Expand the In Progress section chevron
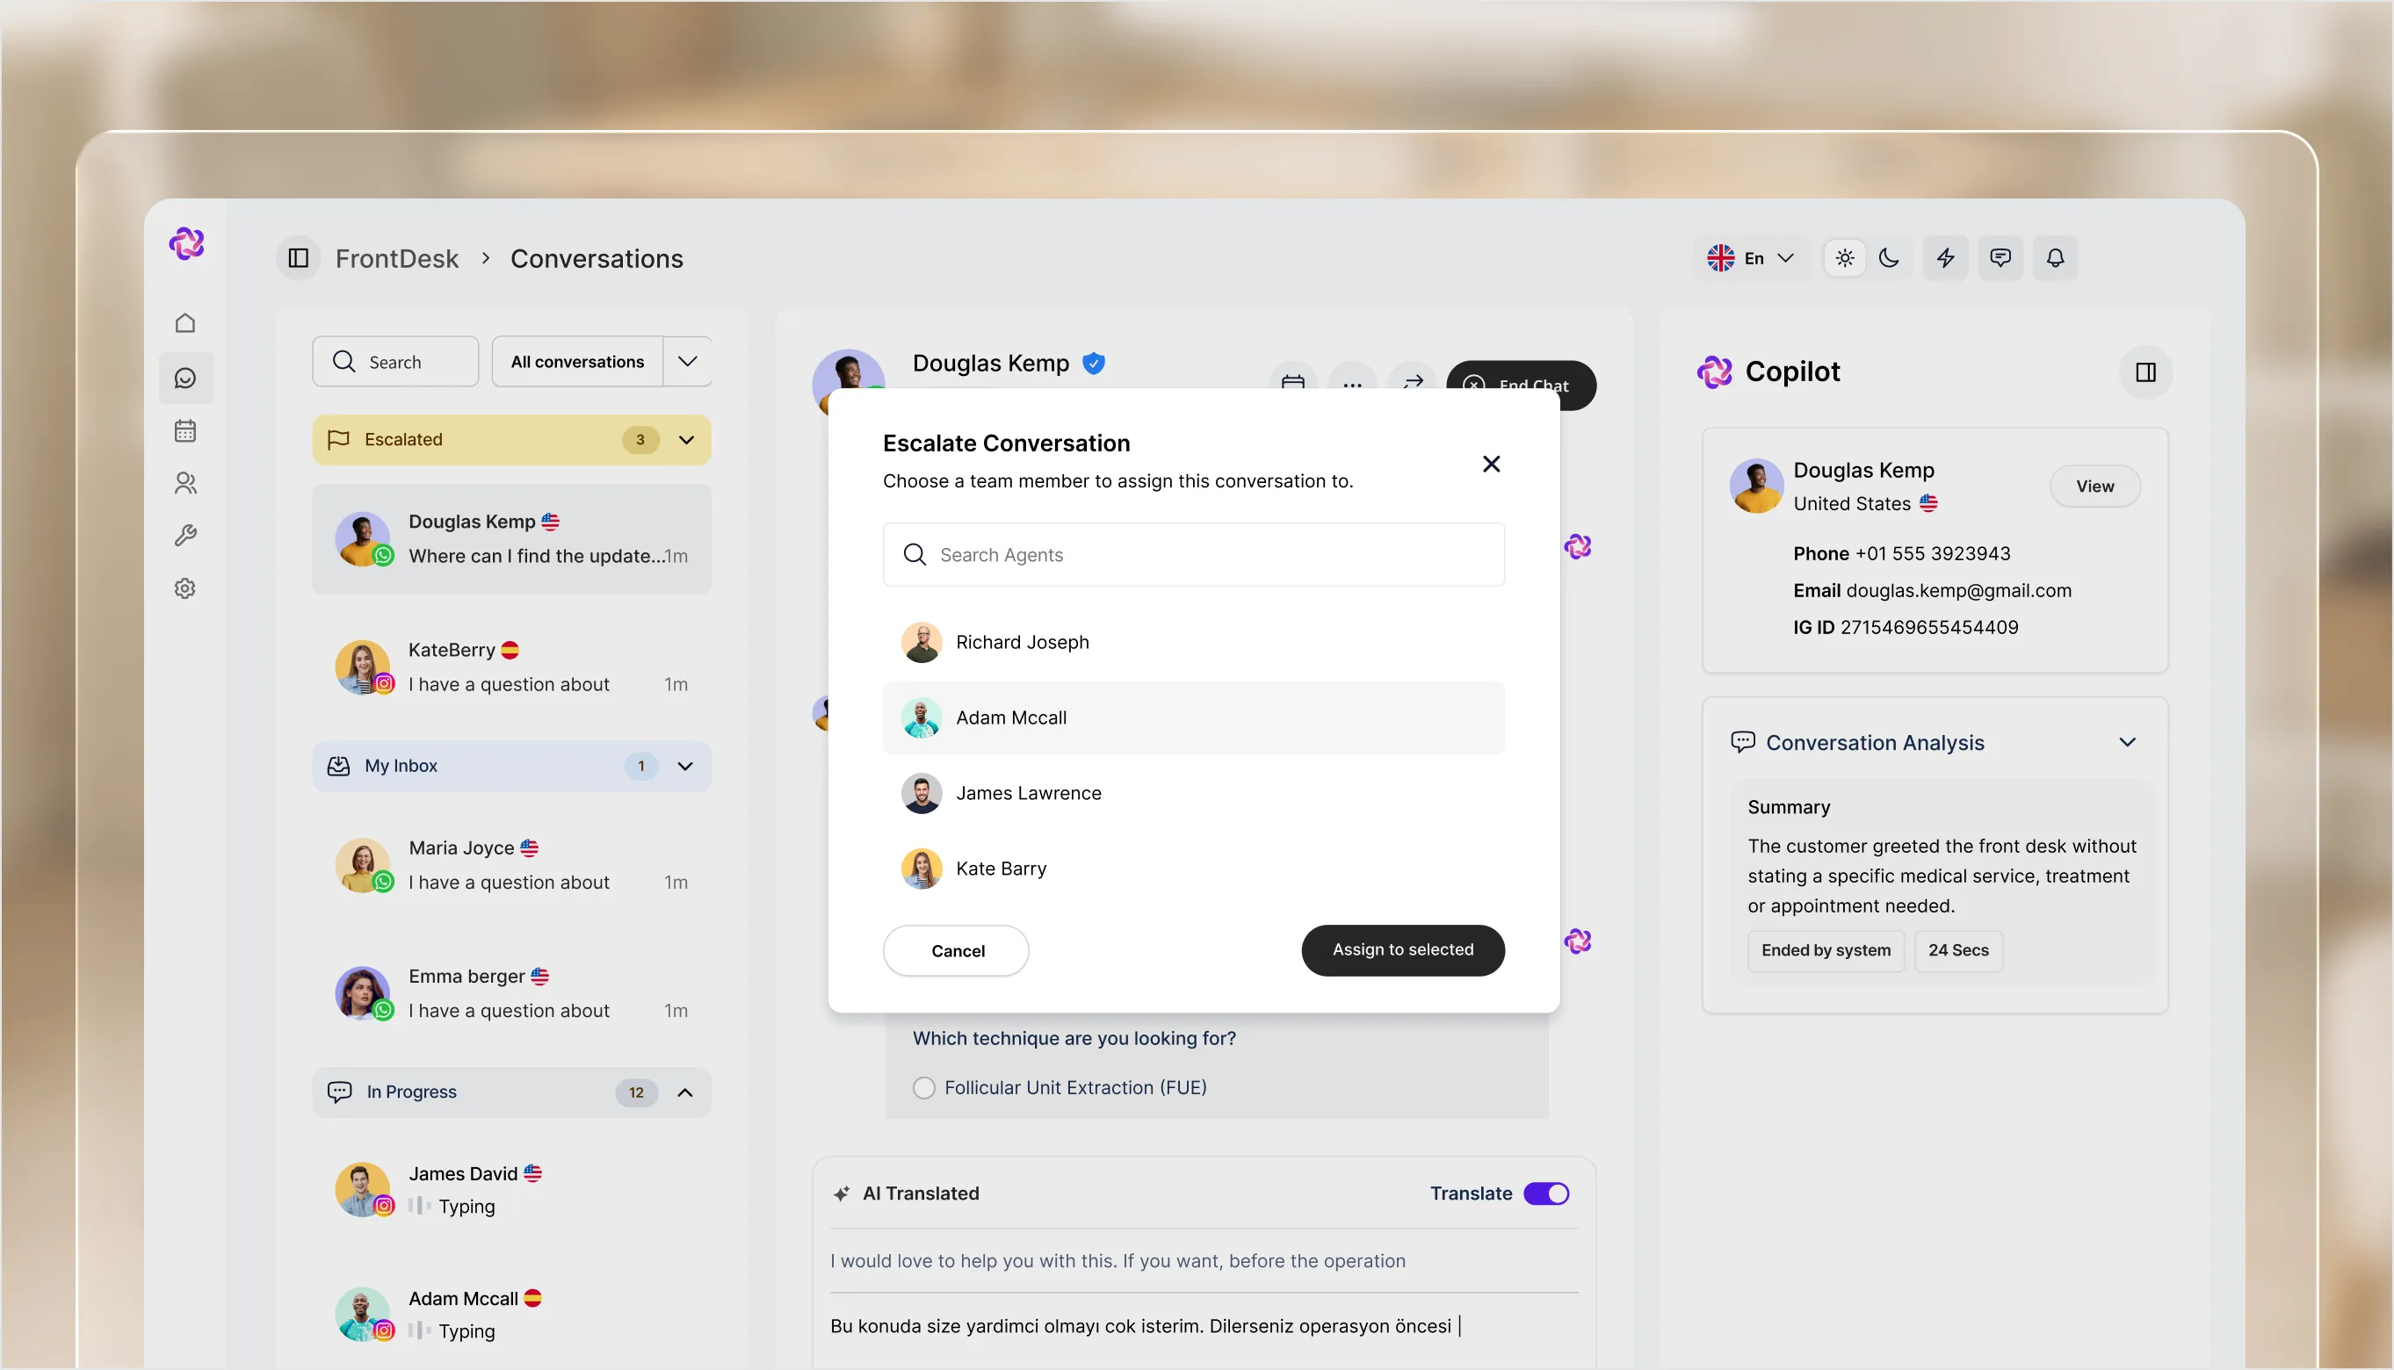 coord(686,1092)
